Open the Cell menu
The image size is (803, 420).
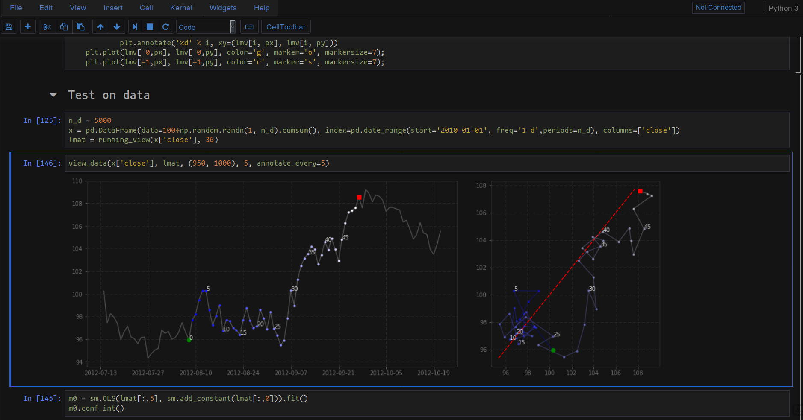pyautogui.click(x=146, y=8)
